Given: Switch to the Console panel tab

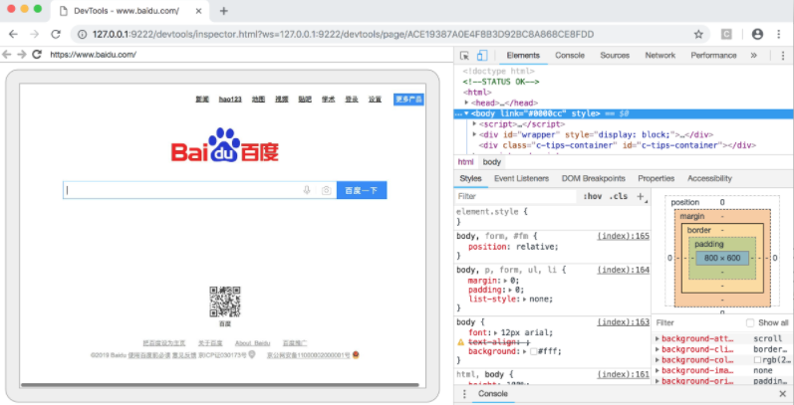Looking at the screenshot, I should pos(569,56).
